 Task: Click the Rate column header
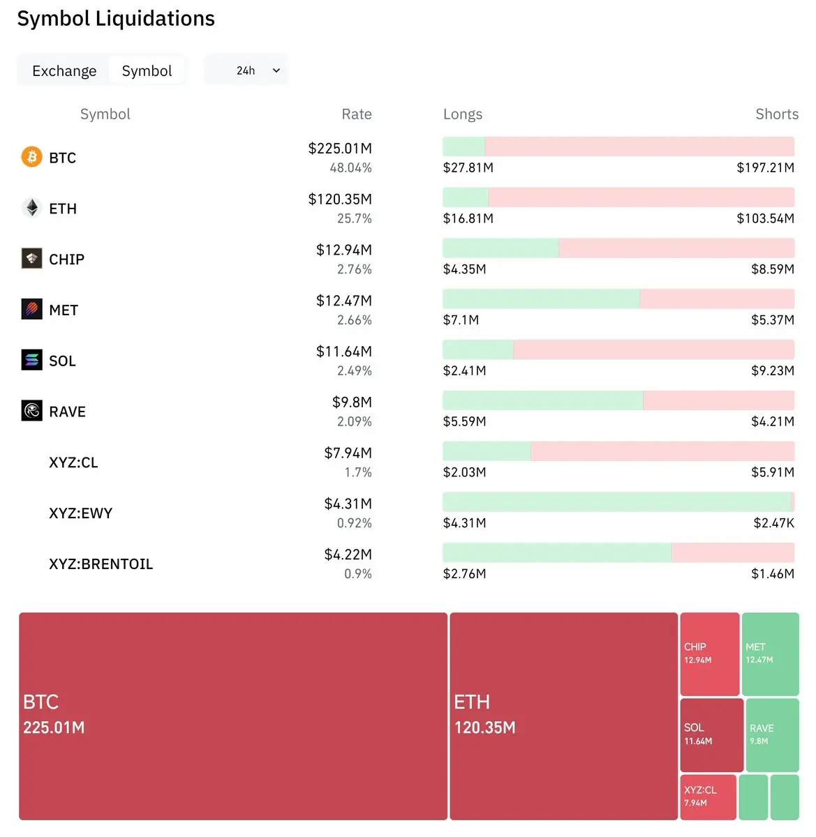click(356, 114)
